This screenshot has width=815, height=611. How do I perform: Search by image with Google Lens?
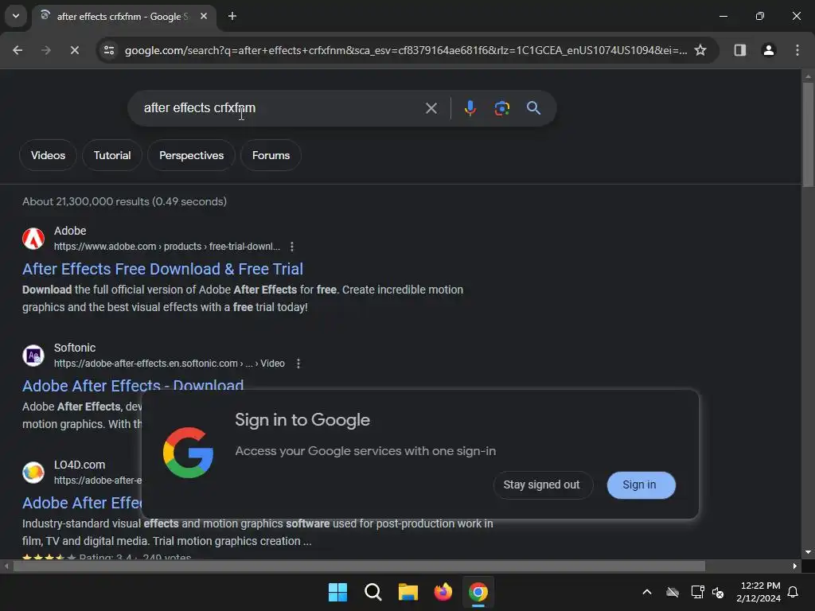pyautogui.click(x=501, y=108)
